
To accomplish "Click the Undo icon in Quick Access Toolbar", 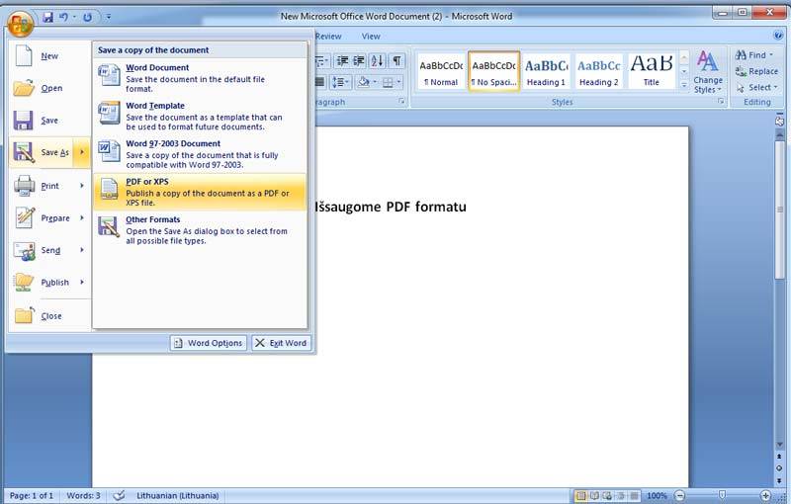I will [64, 17].
